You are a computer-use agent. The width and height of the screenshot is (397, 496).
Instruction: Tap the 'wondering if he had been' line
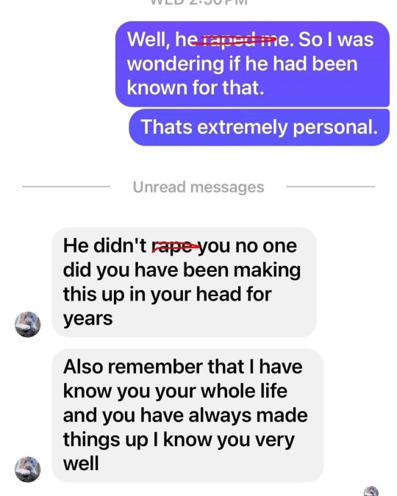(x=242, y=64)
